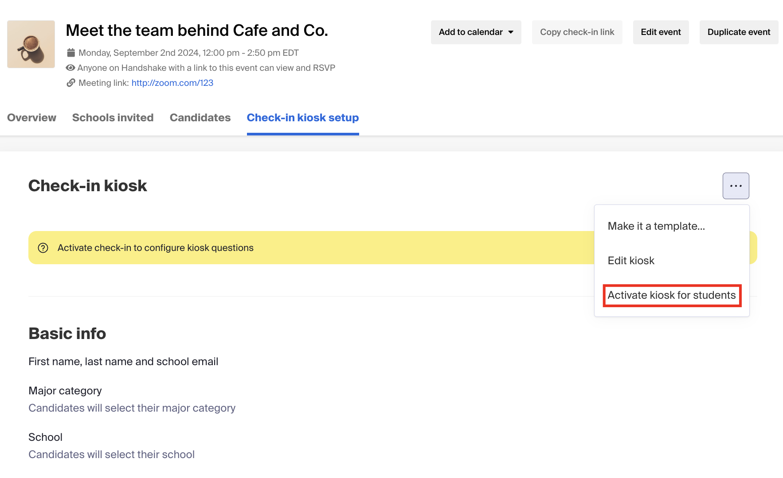This screenshot has width=783, height=478.
Task: Open the three-dot kiosk options menu
Action: point(736,186)
